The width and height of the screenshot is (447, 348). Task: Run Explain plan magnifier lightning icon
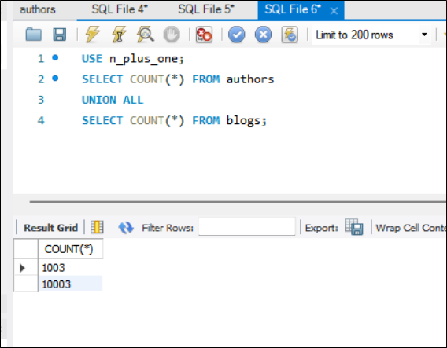(146, 35)
